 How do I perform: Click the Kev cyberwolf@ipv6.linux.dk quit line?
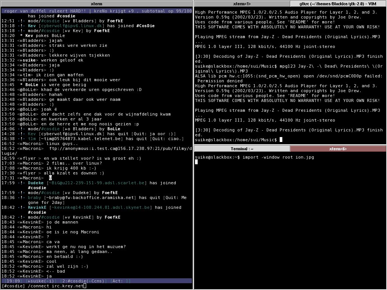pyautogui.click(x=88, y=134)
